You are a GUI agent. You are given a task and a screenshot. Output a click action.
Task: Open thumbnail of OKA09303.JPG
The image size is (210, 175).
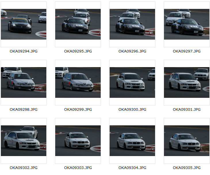click(78, 141)
